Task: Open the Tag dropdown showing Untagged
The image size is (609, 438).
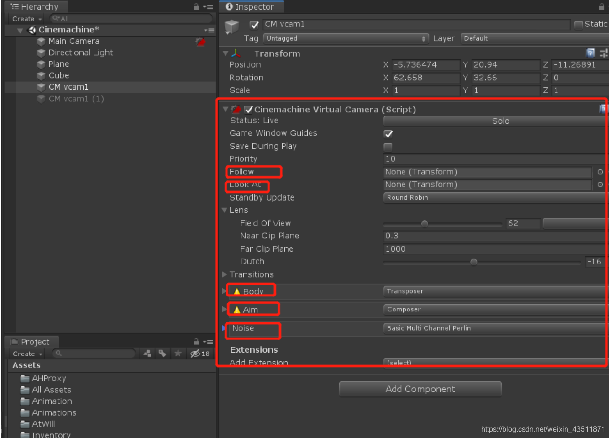Action: (346, 38)
